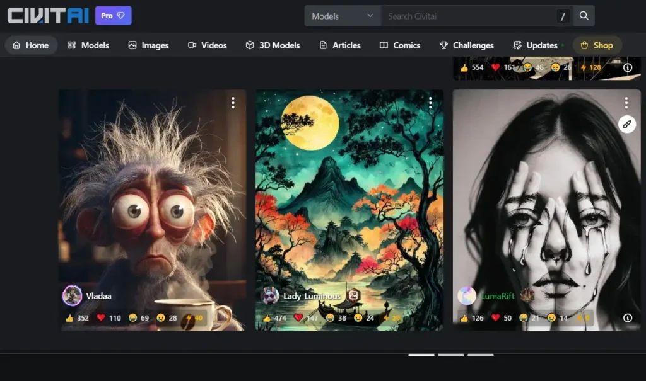Expand the Models search category dropdown

point(343,16)
